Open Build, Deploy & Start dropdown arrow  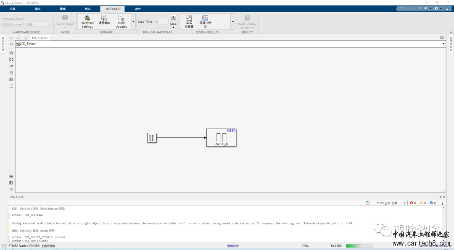point(253,28)
